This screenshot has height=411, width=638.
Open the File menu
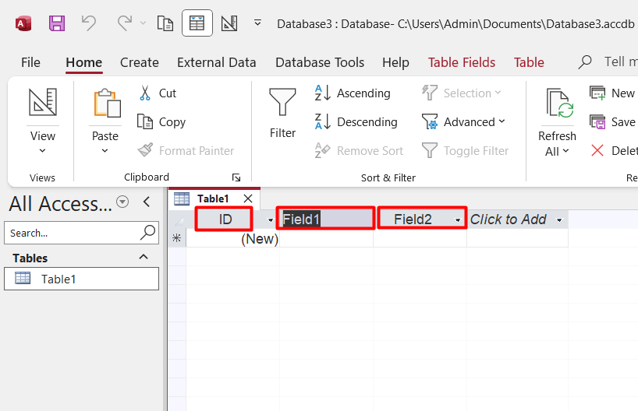coord(30,62)
